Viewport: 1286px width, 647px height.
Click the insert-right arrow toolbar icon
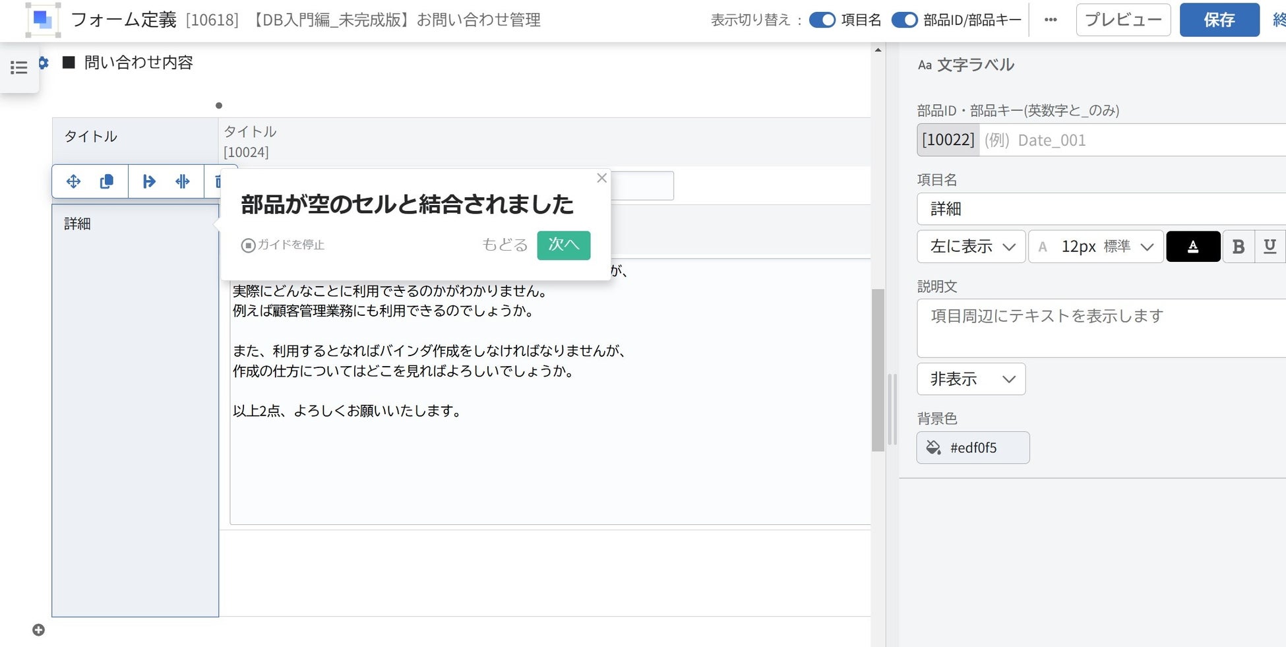click(x=149, y=181)
